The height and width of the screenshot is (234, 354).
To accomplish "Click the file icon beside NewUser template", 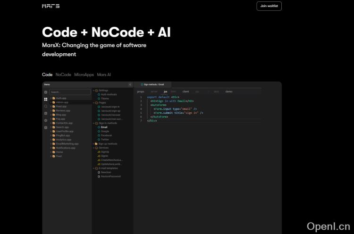I will pyautogui.click(x=99, y=172).
